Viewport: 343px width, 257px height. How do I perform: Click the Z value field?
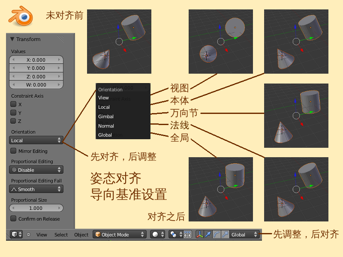[x=36, y=77]
